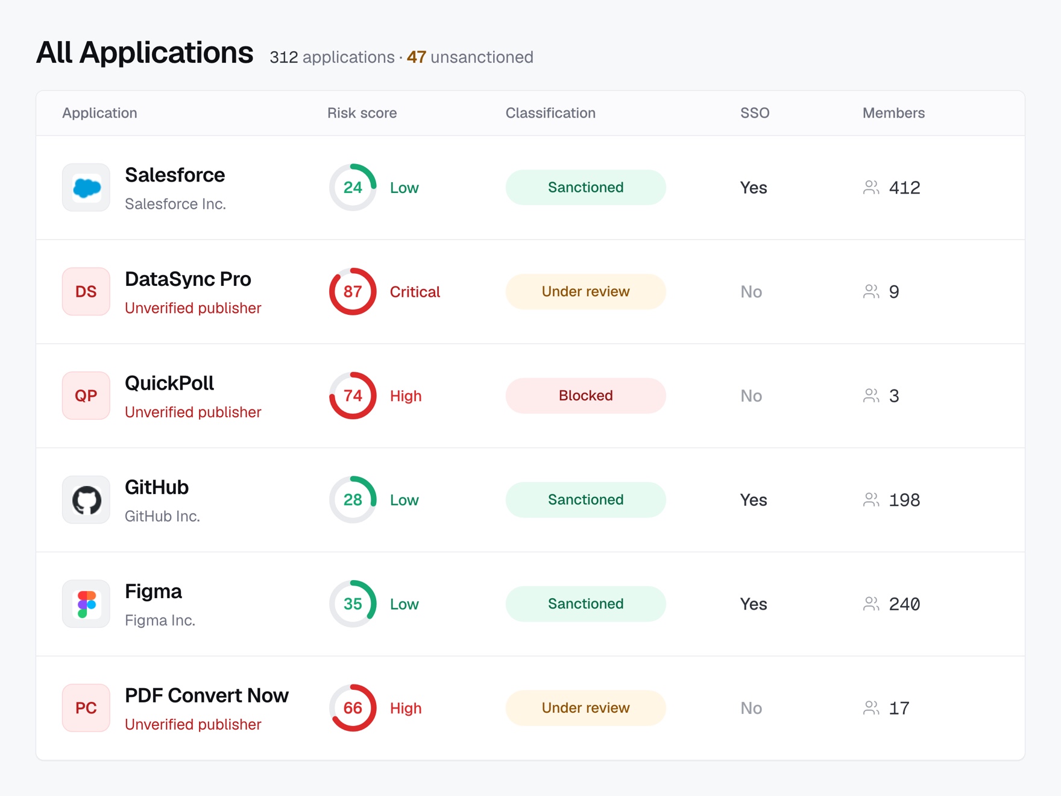
Task: Sort by the SSO column header
Action: click(x=755, y=113)
